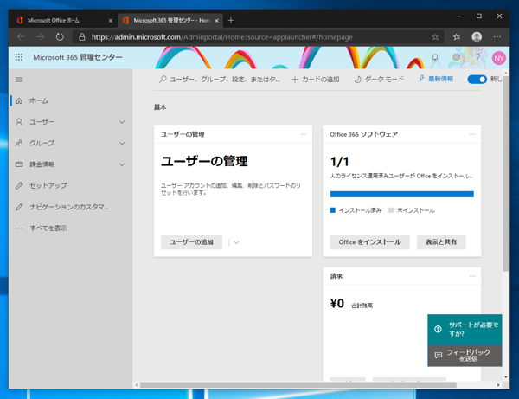
Task: Open ナビゲーションのカスタマイズ in sidebar
Action: click(71, 207)
